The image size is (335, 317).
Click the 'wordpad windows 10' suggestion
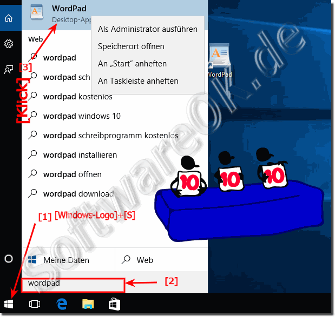click(82, 116)
